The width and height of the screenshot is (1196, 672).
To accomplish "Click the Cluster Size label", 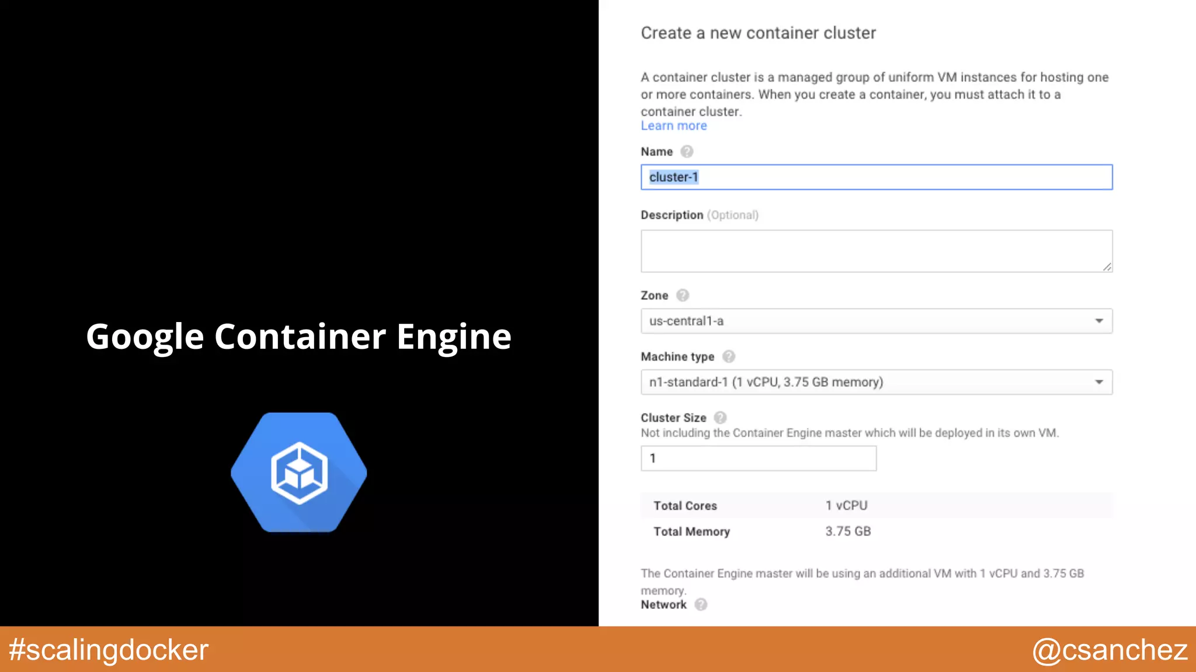I will pyautogui.click(x=673, y=418).
